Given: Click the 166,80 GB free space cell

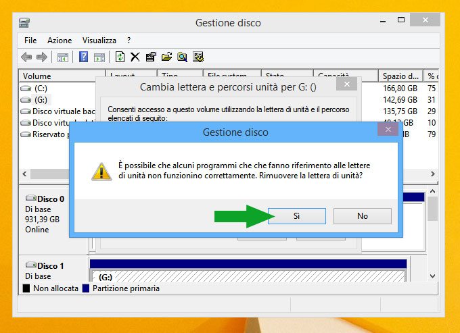Looking at the screenshot, I should [x=400, y=88].
